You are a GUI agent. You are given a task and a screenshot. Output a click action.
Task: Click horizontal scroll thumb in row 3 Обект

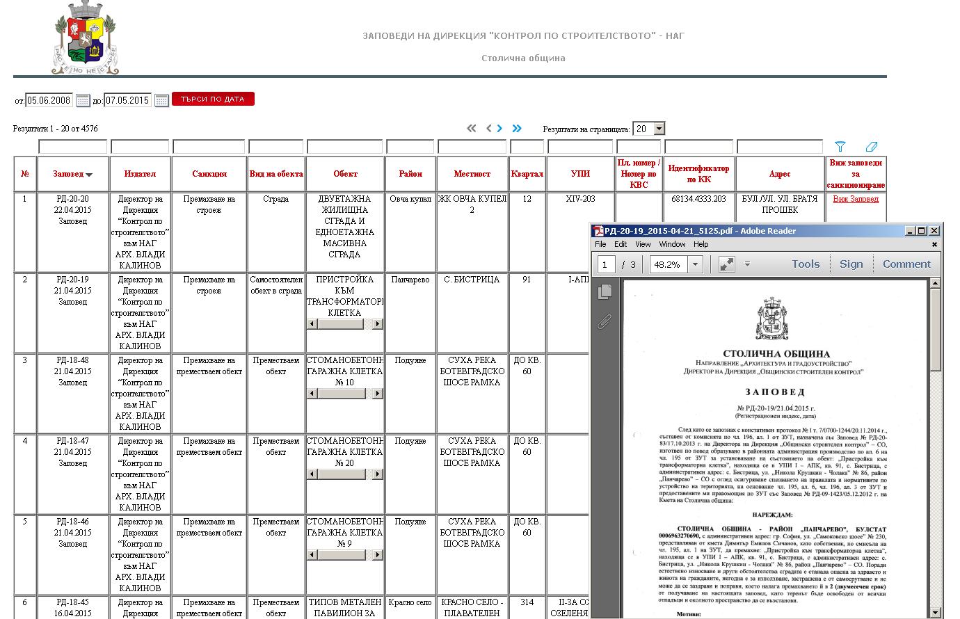340,394
